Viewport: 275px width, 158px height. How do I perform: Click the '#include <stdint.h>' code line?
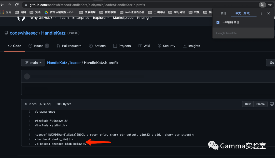(51, 125)
